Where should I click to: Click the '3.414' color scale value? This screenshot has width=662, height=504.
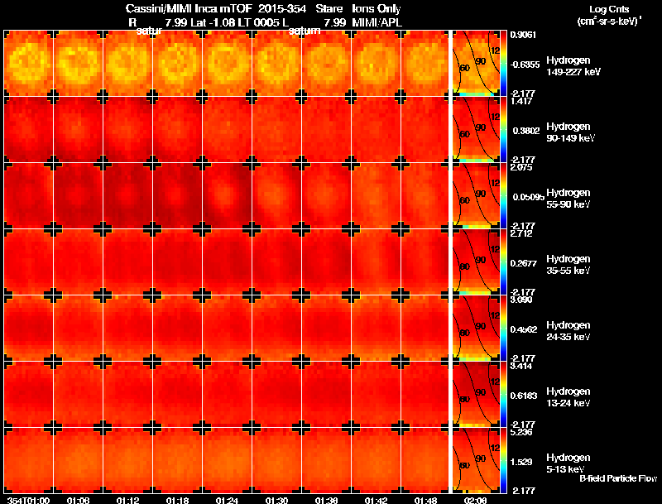(x=522, y=366)
